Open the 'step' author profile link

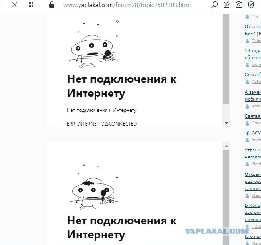[256, 195]
